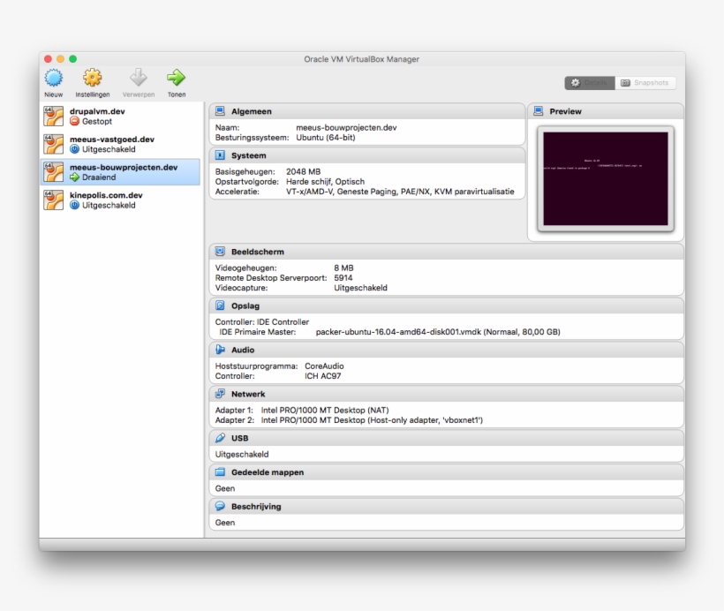Open the Netwerk section header link
The width and height of the screenshot is (724, 611).
tap(248, 394)
